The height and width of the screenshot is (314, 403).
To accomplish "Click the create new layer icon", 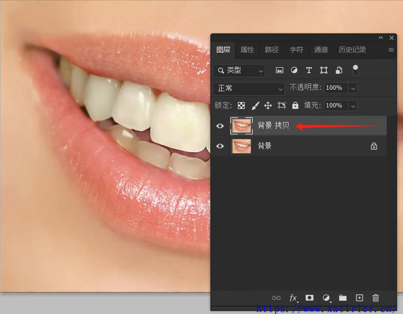I will point(359,298).
